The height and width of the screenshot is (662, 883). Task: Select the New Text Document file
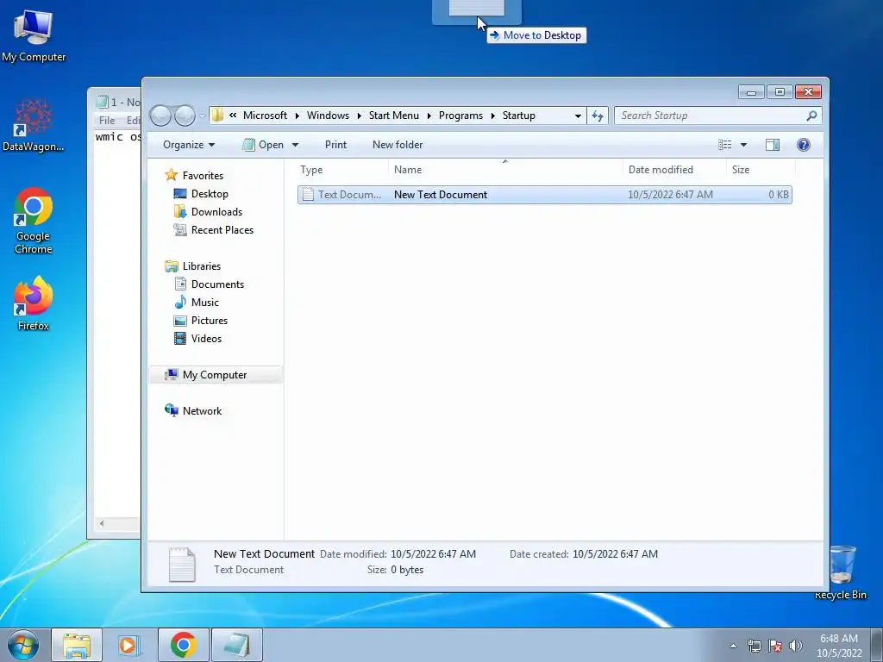click(x=545, y=195)
